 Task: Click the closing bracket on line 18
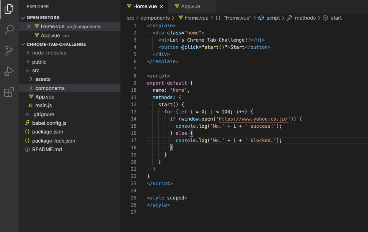(171, 147)
